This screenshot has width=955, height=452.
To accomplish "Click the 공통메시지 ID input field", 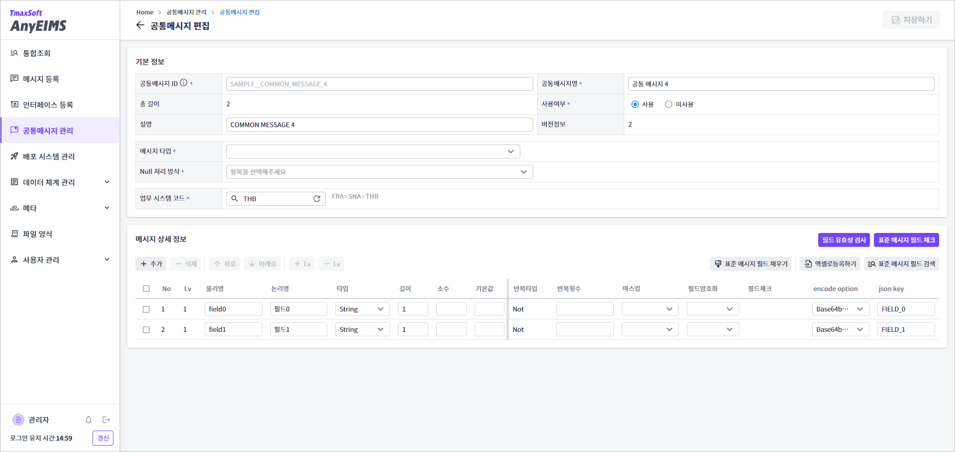I will coord(380,84).
